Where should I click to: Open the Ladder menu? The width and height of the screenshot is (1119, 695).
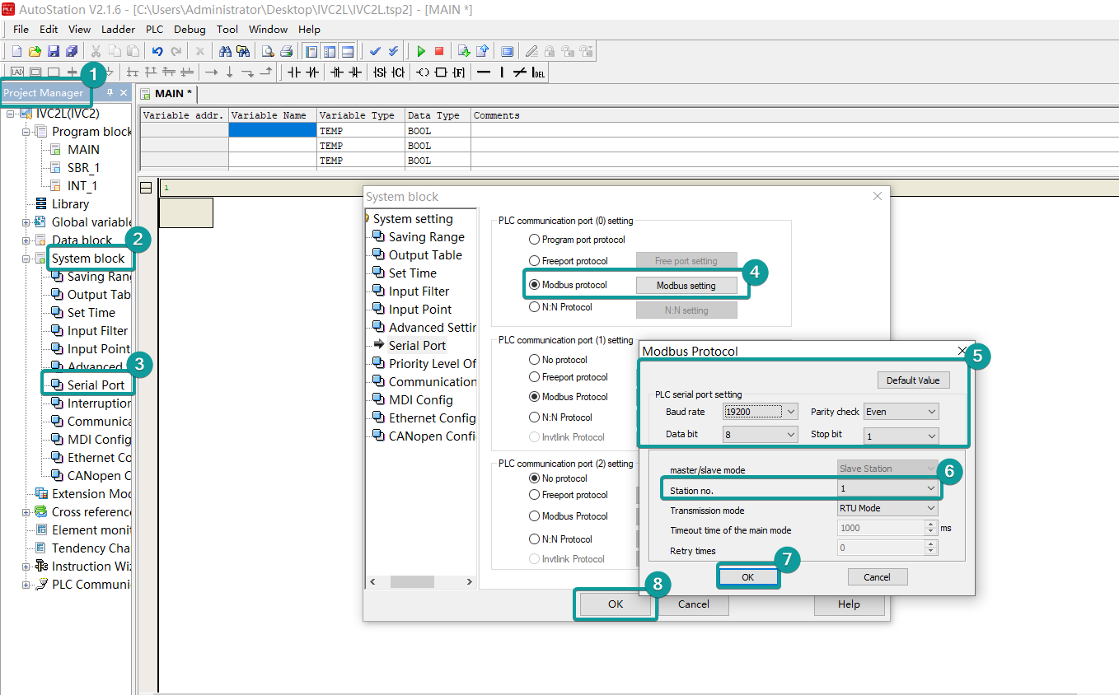point(118,29)
